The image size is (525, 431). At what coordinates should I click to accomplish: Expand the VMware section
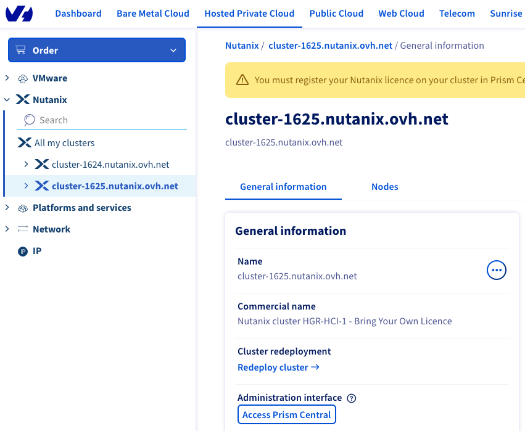click(x=7, y=78)
